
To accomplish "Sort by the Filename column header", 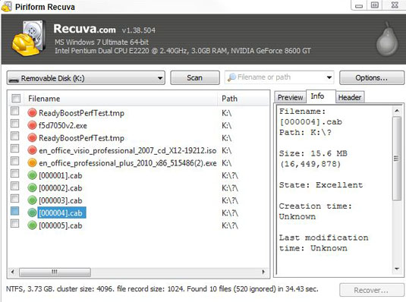I will 121,99.
